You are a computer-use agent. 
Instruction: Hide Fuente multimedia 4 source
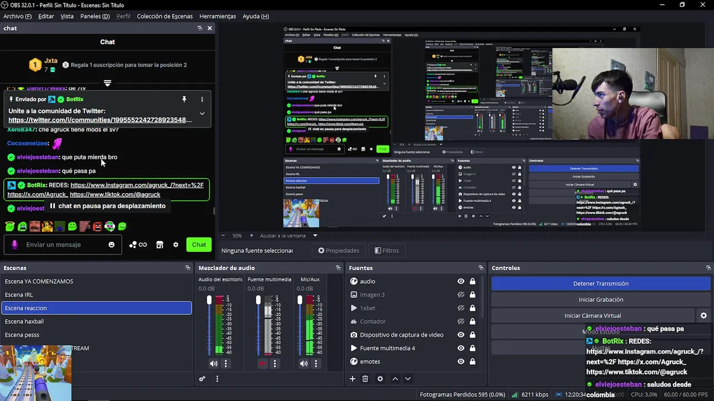(461, 348)
